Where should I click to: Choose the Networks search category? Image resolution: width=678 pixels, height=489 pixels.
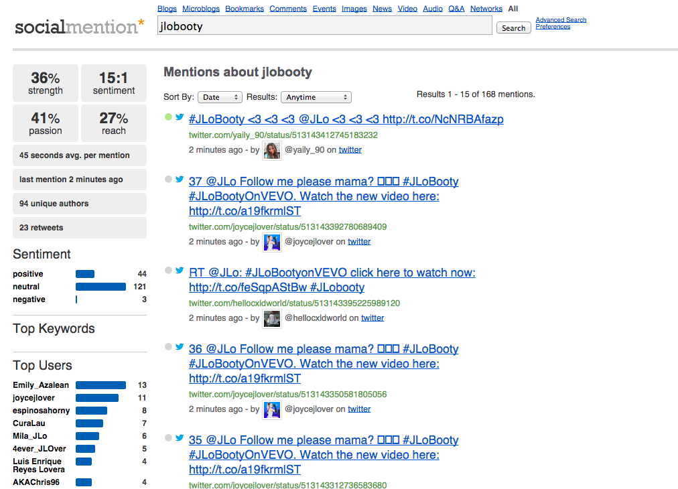[486, 9]
